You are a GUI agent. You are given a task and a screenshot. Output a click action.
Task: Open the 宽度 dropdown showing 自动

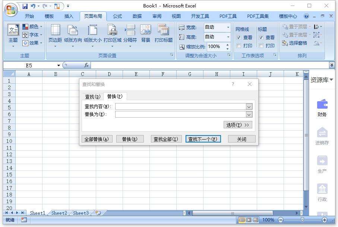point(228,28)
